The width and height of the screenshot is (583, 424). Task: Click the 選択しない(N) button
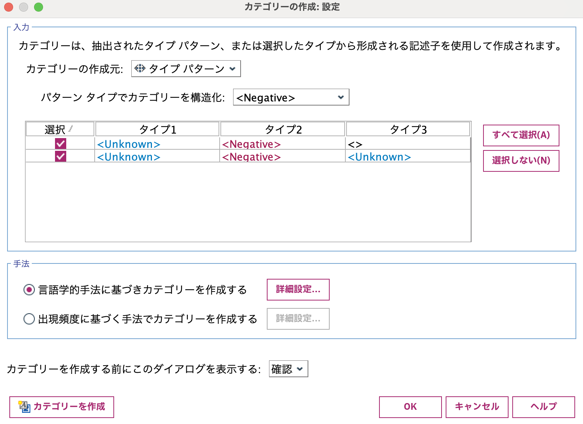pos(521,161)
